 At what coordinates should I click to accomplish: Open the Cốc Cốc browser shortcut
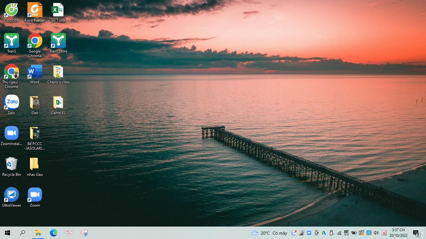(12, 10)
